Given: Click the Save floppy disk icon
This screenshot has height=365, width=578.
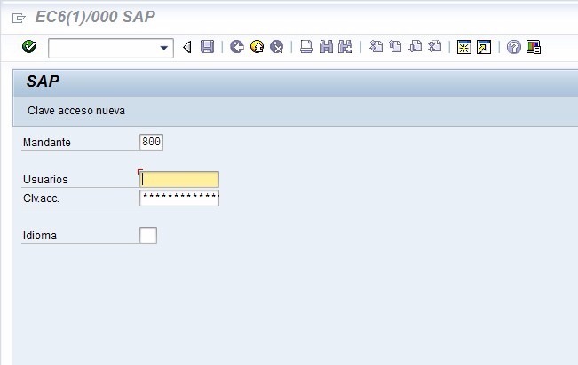Looking at the screenshot, I should click(207, 47).
